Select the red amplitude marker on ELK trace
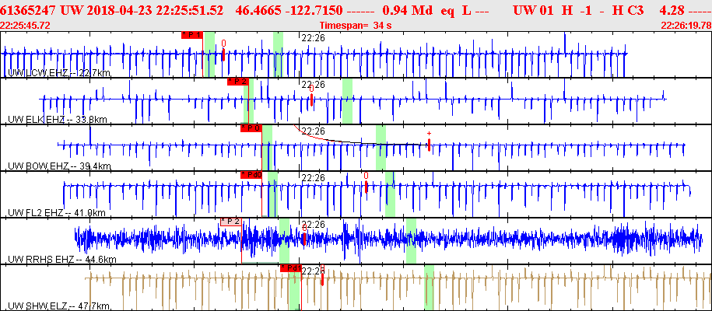712x311 pixels. tap(311, 100)
